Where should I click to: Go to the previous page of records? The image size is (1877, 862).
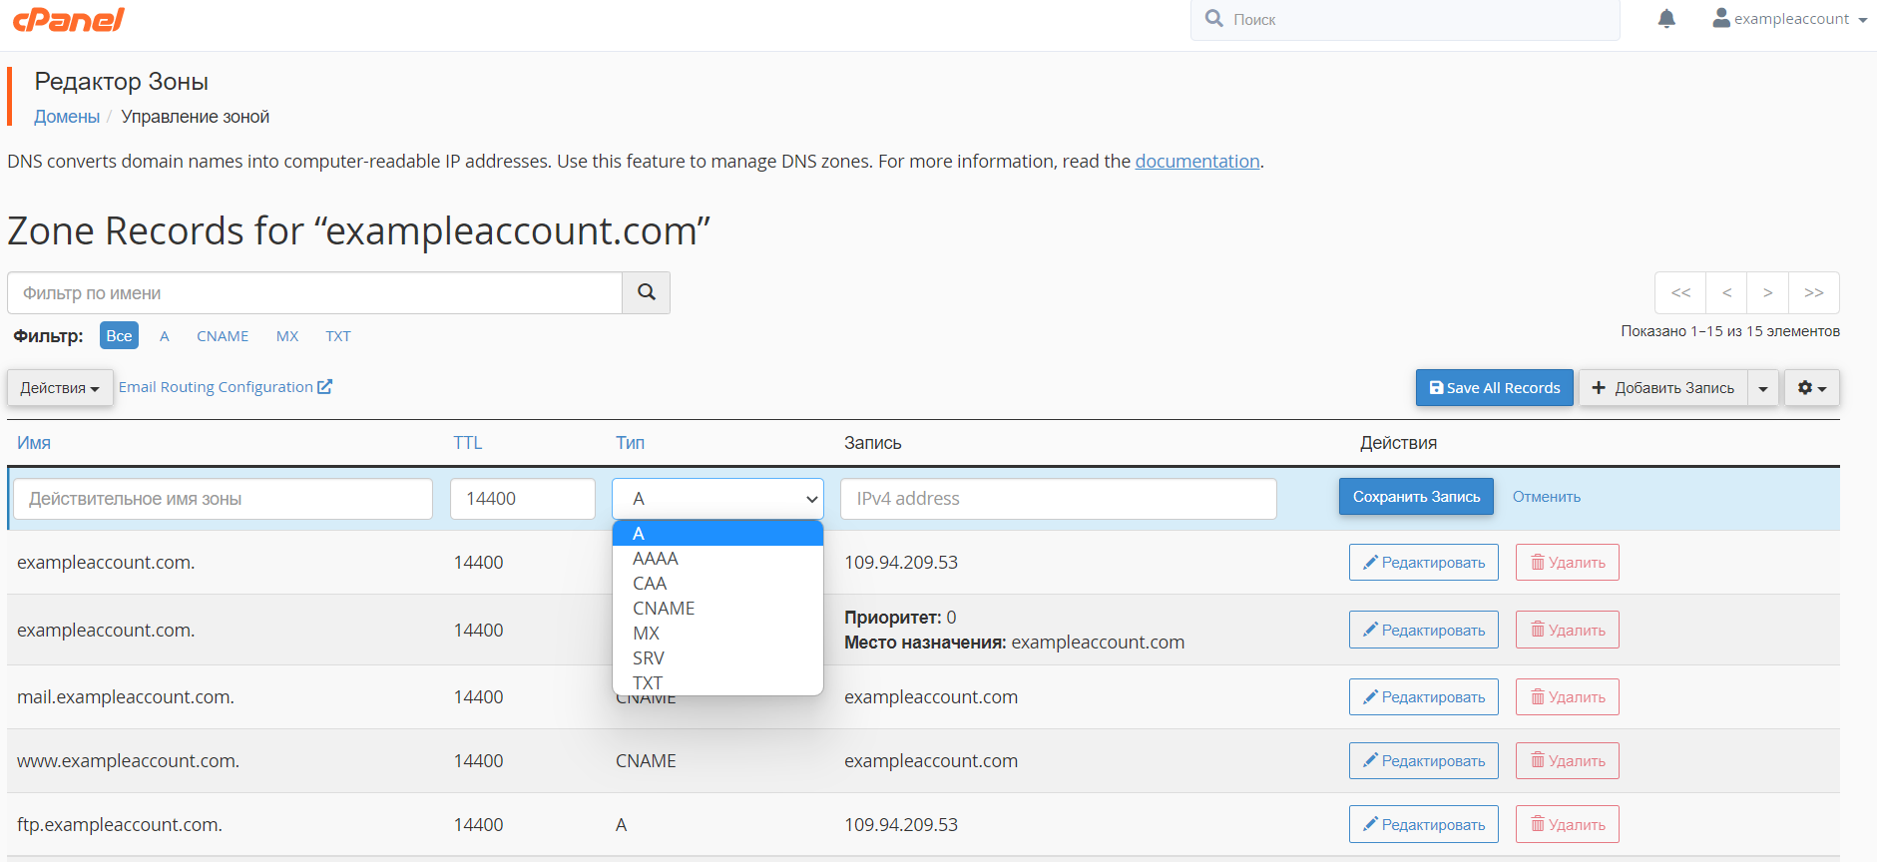click(1726, 293)
